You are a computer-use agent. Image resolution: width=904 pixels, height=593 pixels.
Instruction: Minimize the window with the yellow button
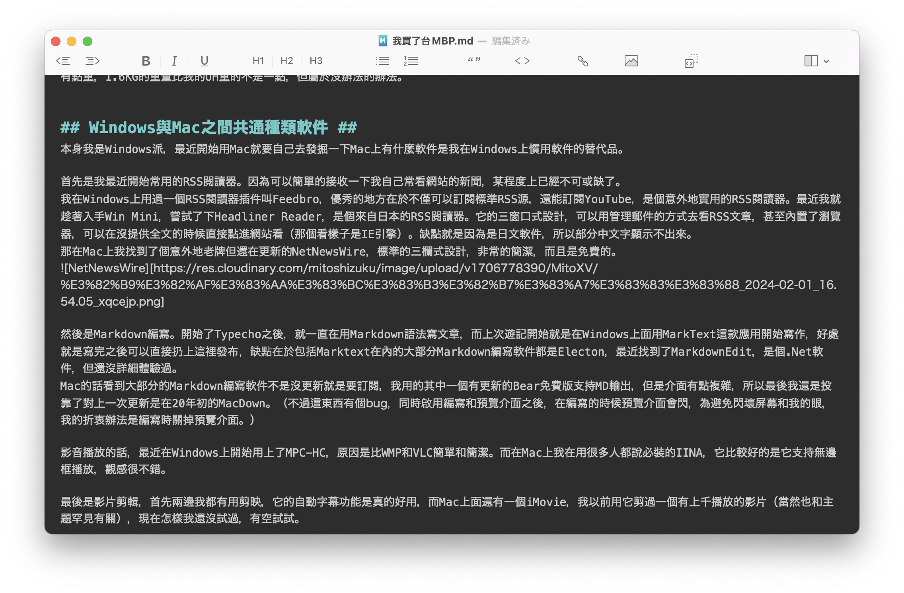(x=72, y=41)
